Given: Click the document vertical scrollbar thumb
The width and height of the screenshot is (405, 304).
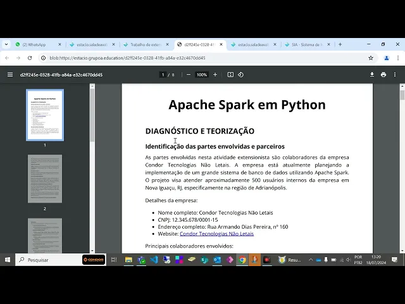Looking at the screenshot, I should click(x=402, y=95).
